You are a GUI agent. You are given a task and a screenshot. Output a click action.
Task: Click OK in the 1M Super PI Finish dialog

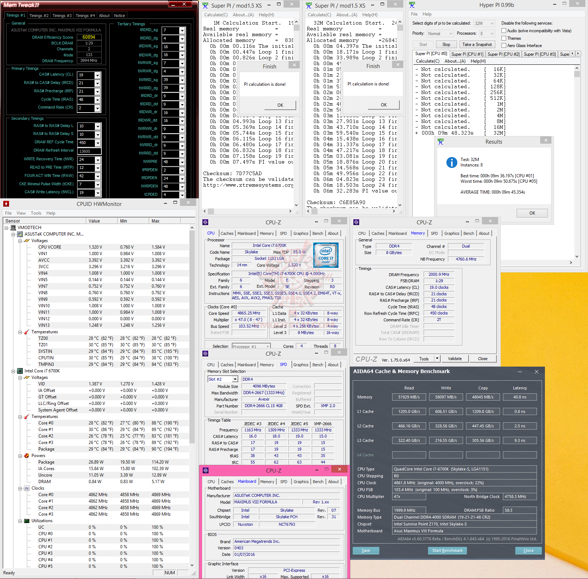tap(280, 105)
